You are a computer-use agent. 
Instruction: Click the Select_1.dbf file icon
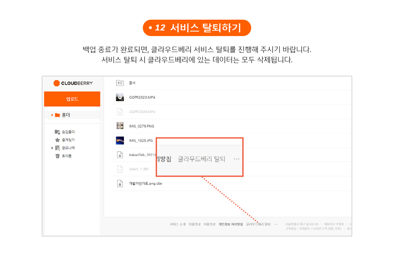pyautogui.click(x=120, y=169)
